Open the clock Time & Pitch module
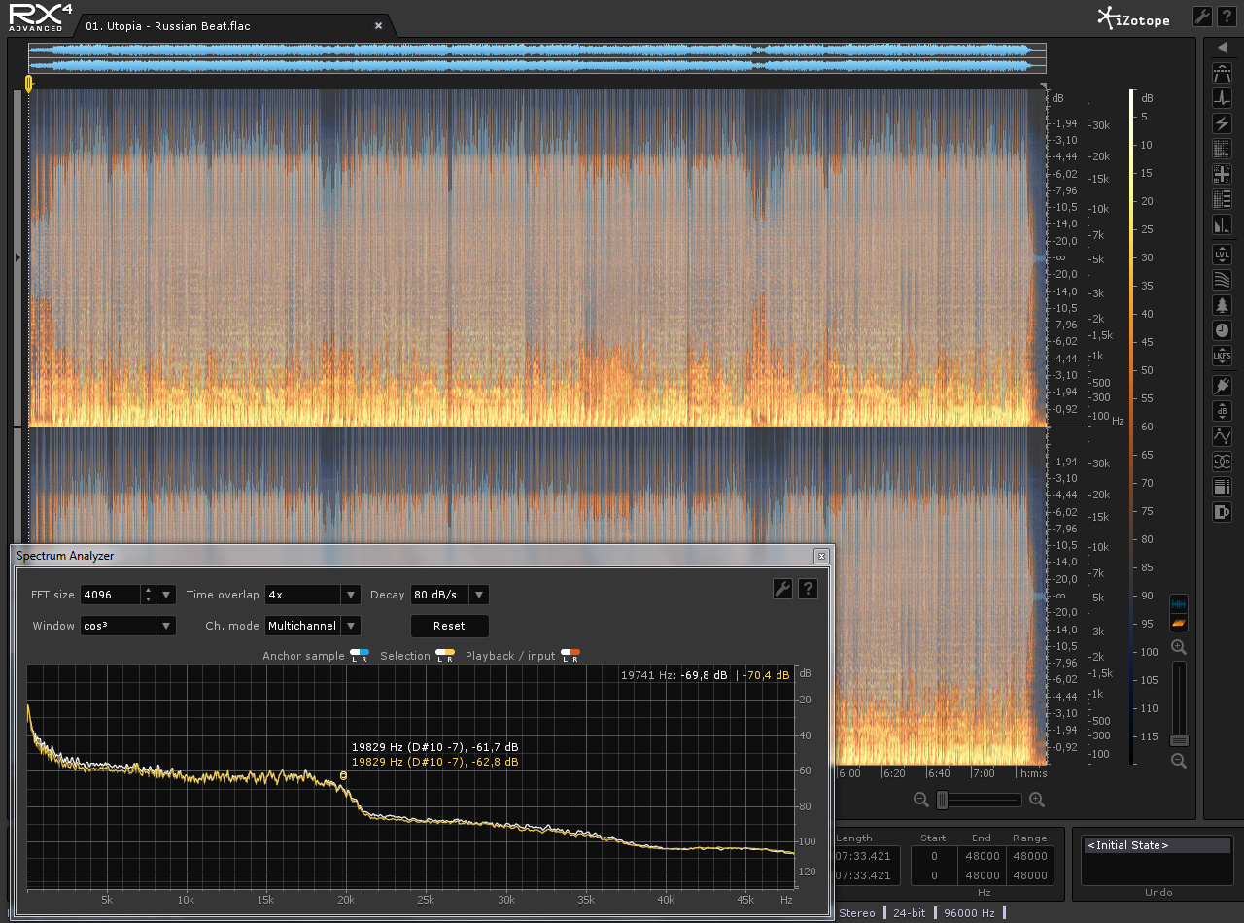1244x923 pixels. [1223, 330]
